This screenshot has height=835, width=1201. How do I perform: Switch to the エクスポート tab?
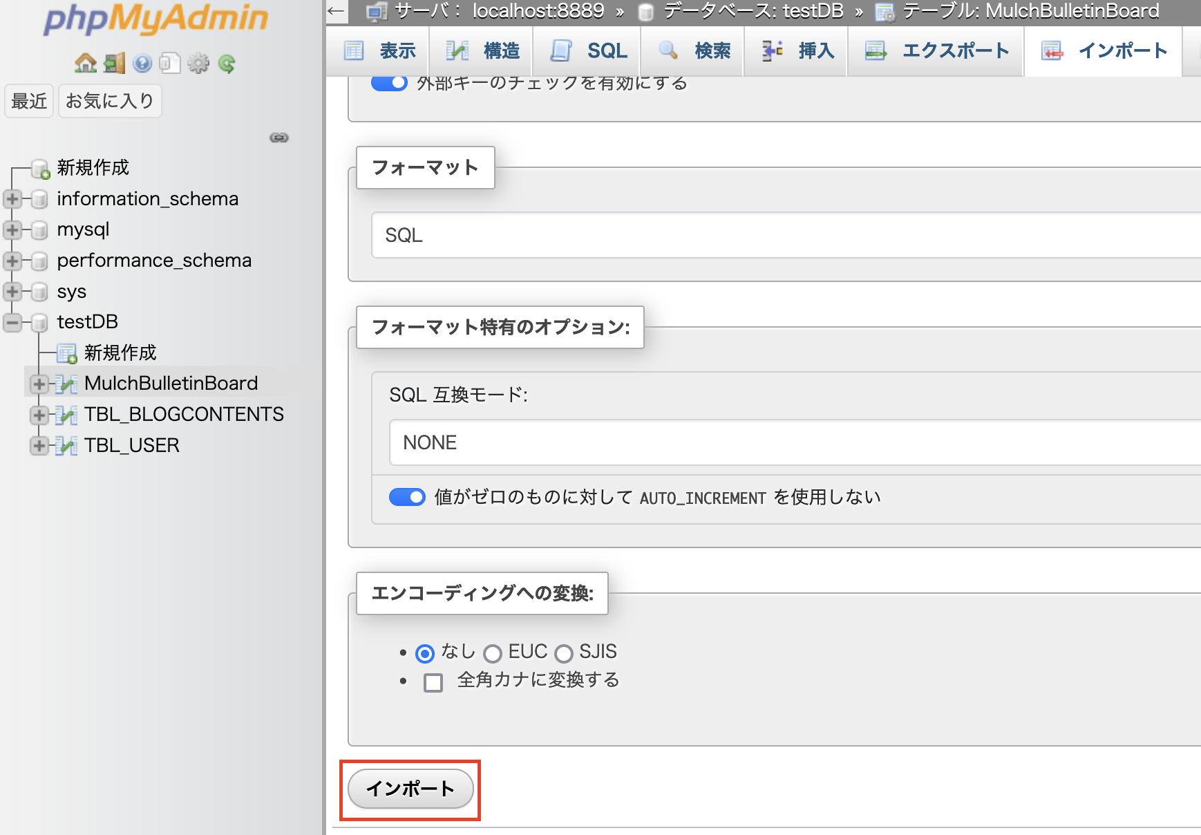[x=935, y=50]
